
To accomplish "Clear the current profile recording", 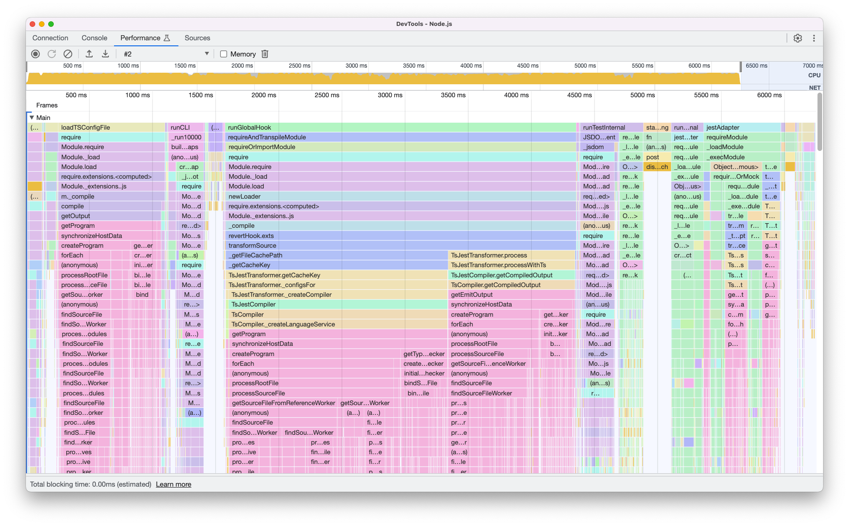I will click(68, 54).
